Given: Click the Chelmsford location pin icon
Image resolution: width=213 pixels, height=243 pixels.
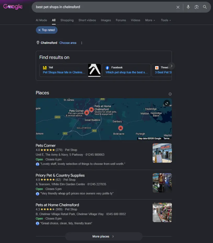Looking at the screenshot, I should point(38,43).
